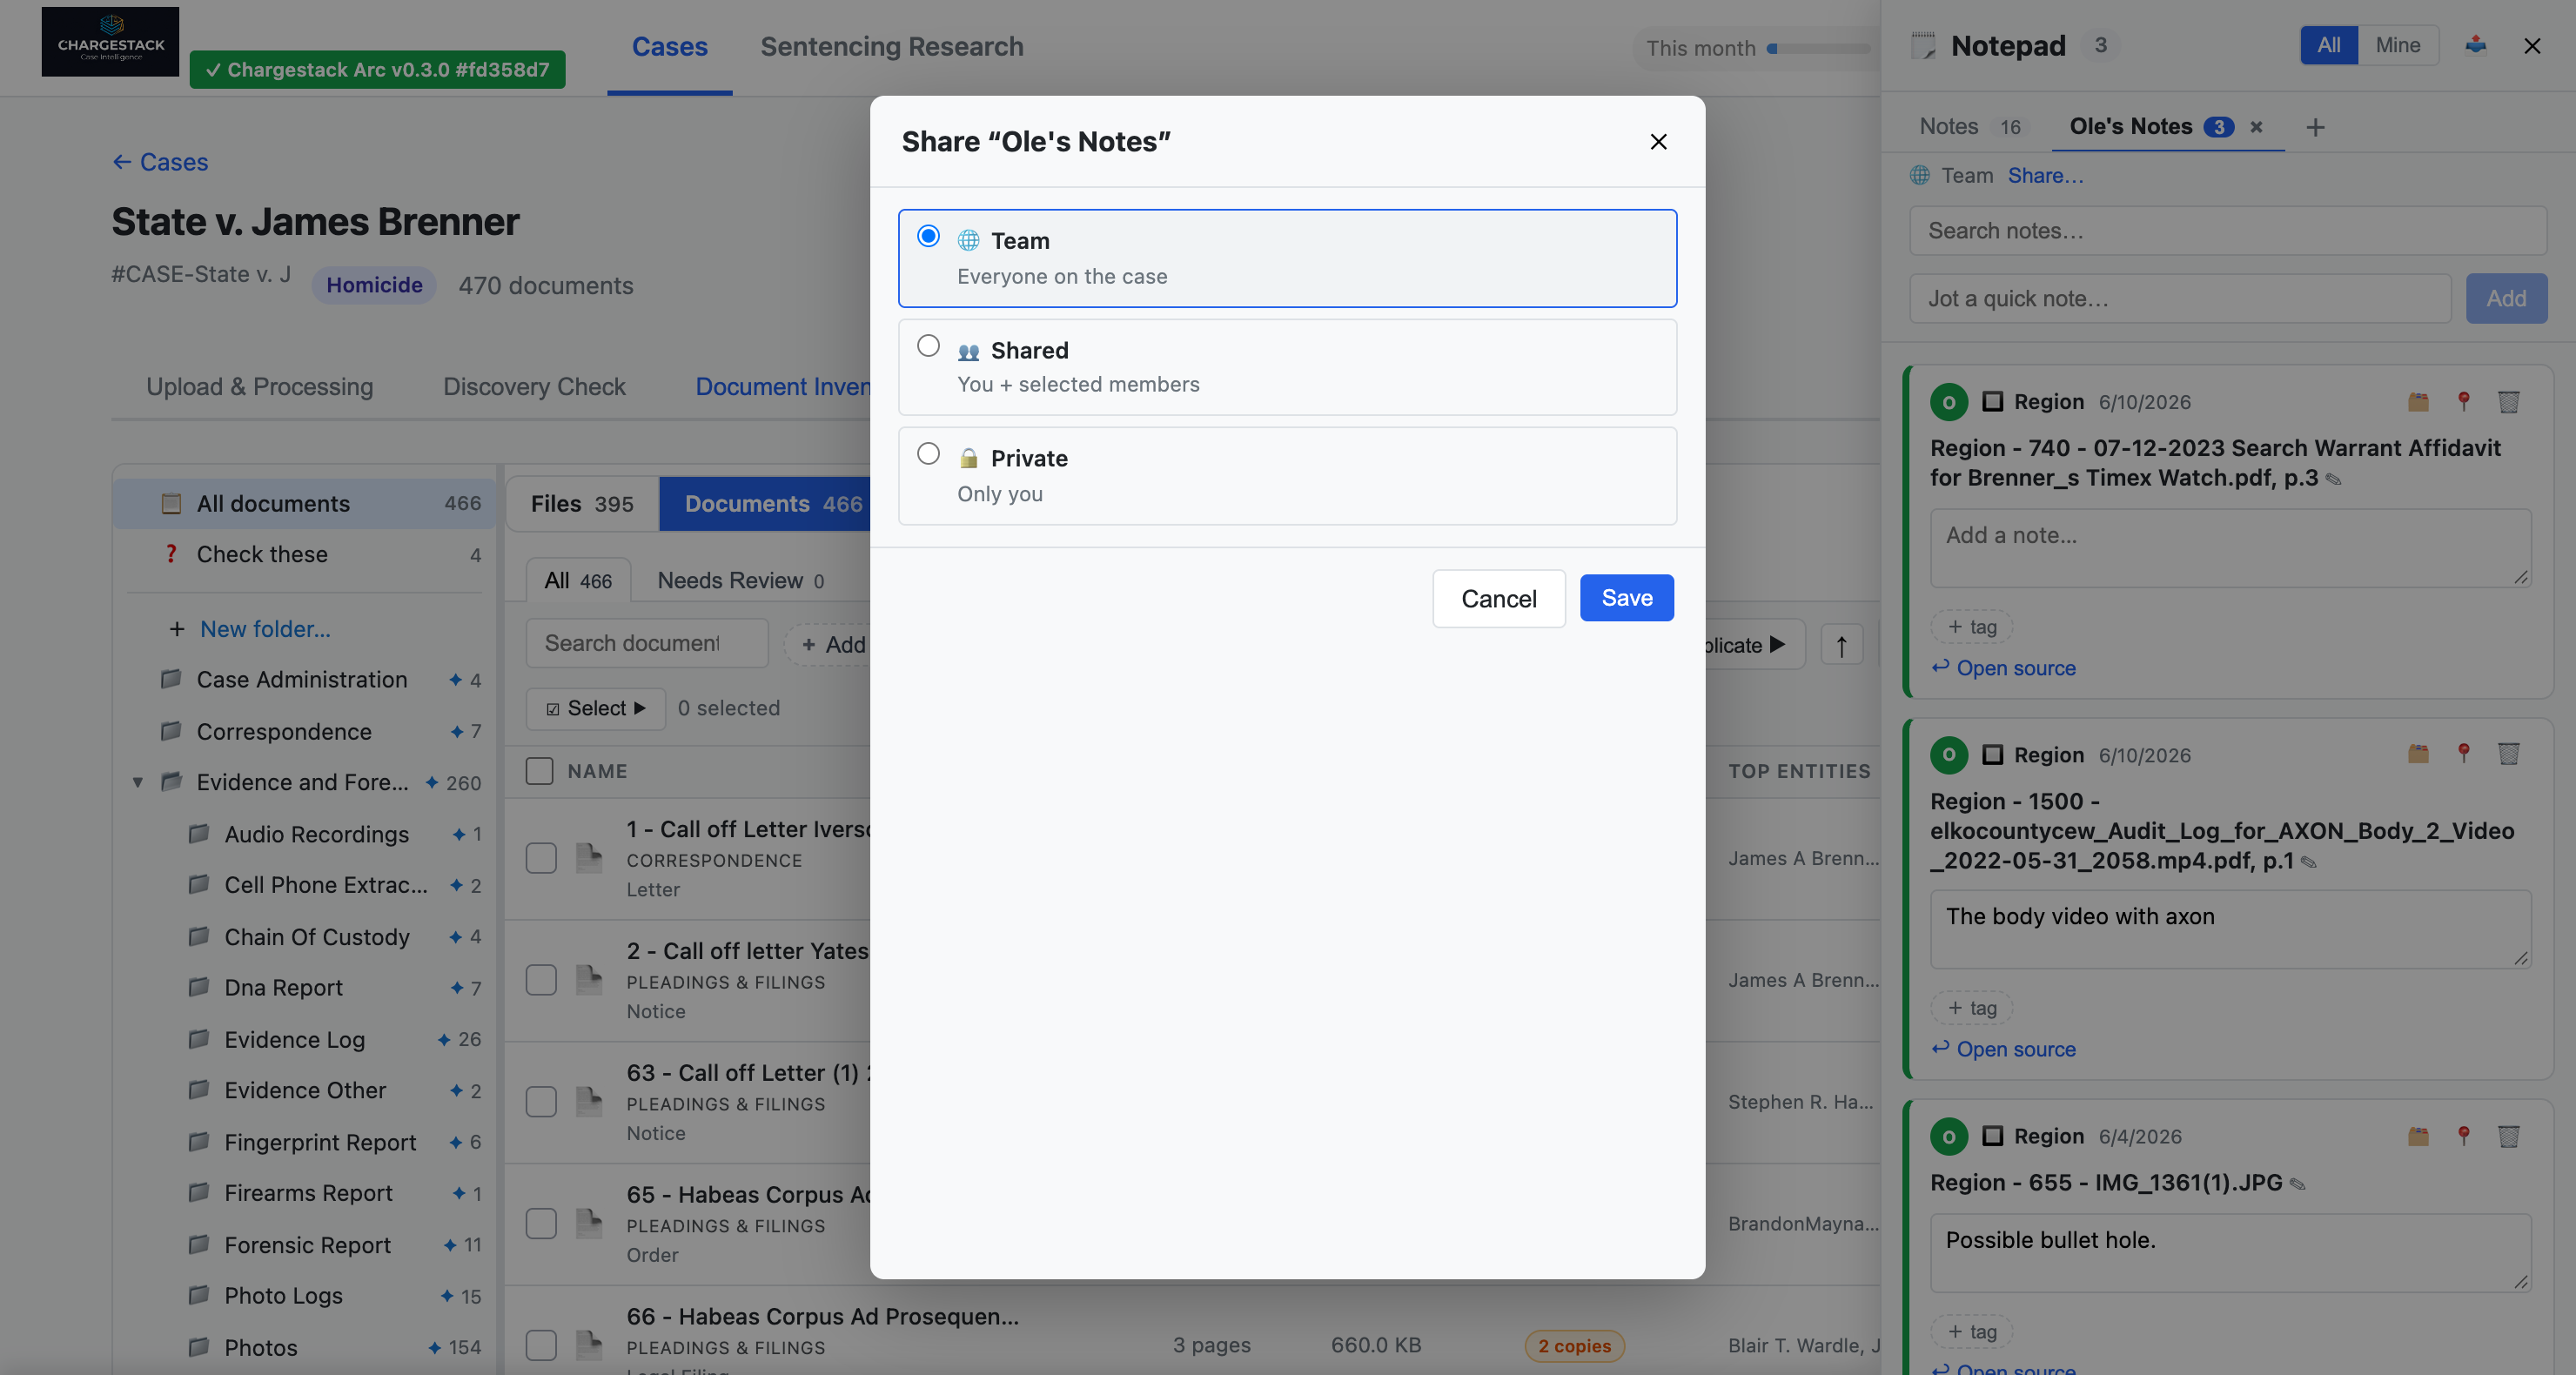Select the Team sharing radio button
Screen dimensions: 2576x1375
(928, 236)
